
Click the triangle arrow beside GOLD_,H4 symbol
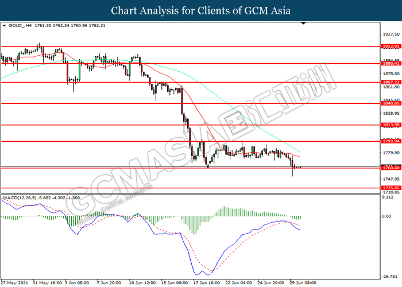[5, 26]
